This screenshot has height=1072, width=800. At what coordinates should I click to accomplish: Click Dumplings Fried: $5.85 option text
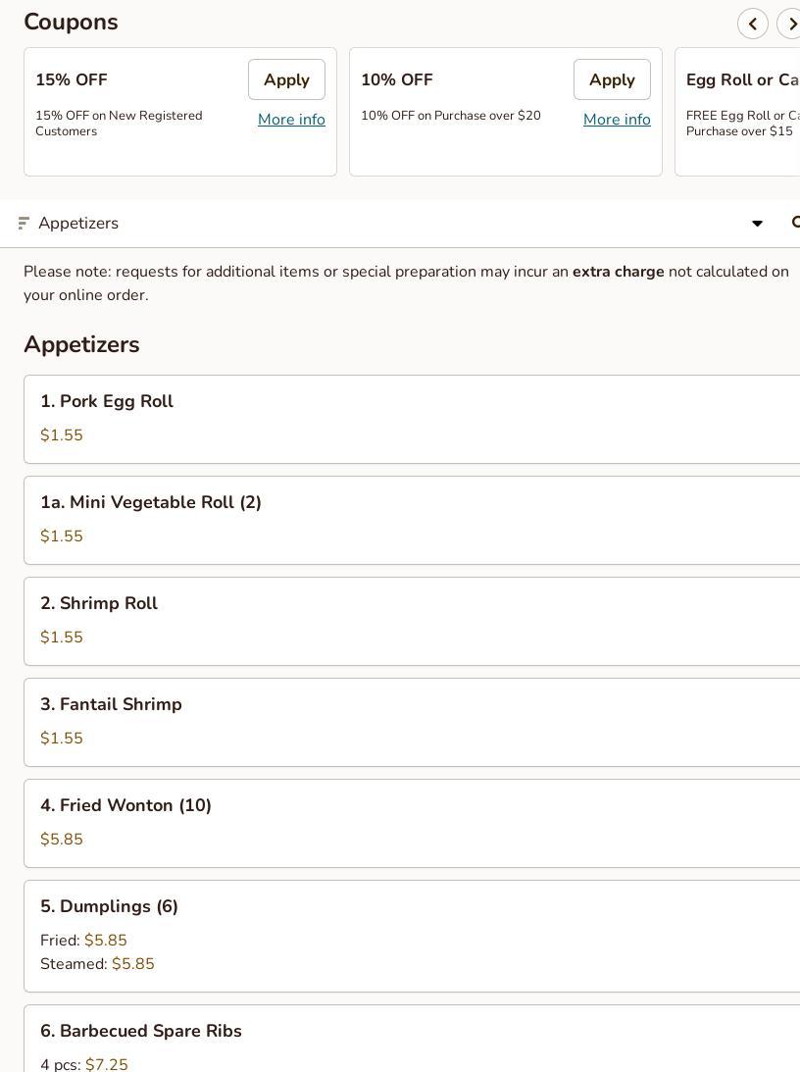tap(83, 940)
